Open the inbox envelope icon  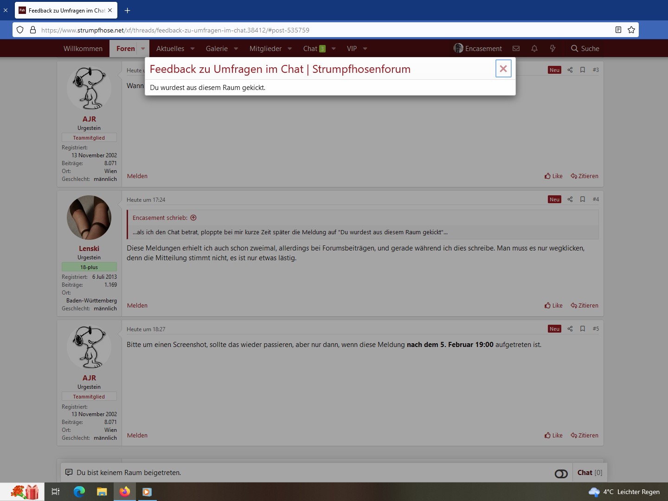point(516,48)
